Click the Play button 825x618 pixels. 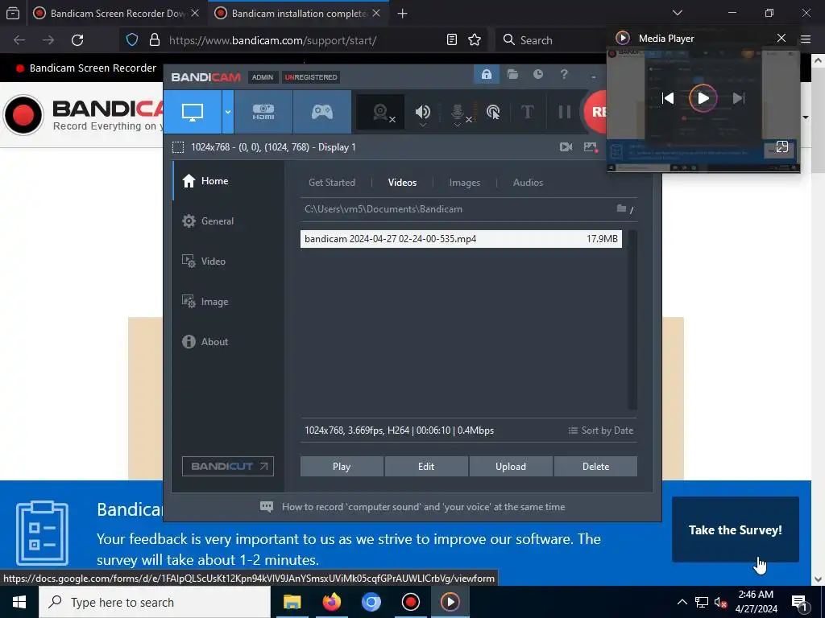(x=342, y=466)
